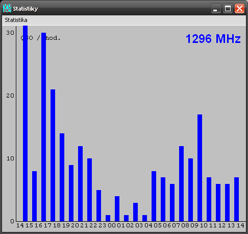Open the Statistika menu

click(16, 20)
